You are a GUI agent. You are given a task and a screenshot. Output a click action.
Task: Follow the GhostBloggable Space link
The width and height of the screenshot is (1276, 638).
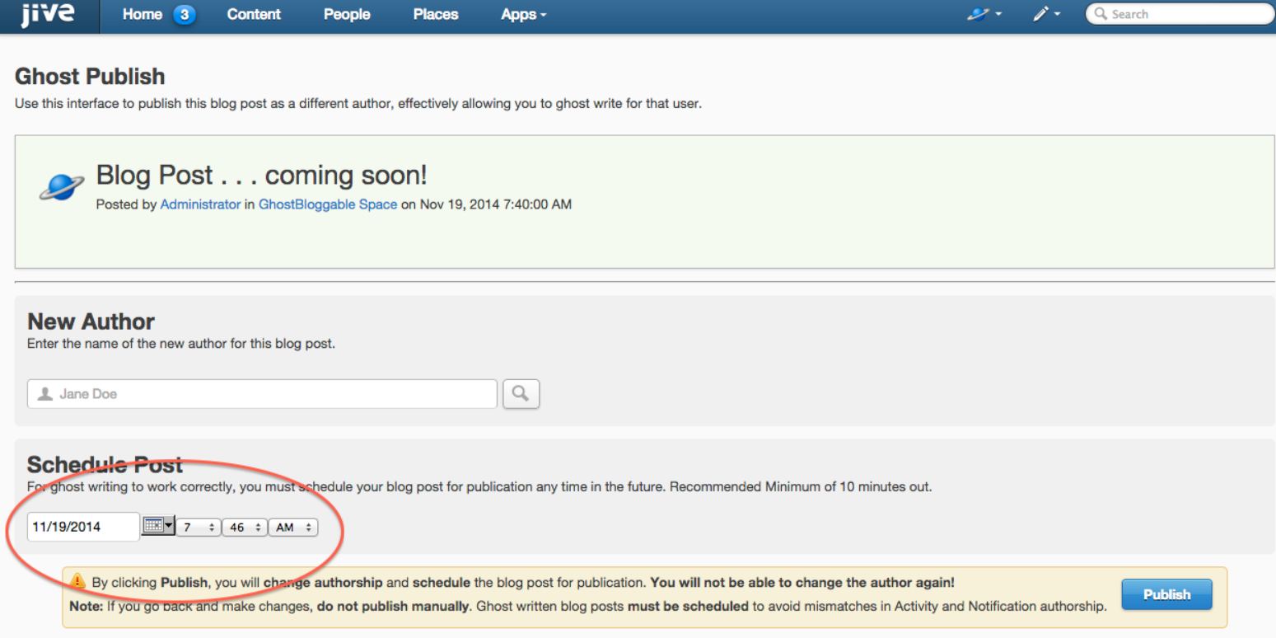pos(327,204)
